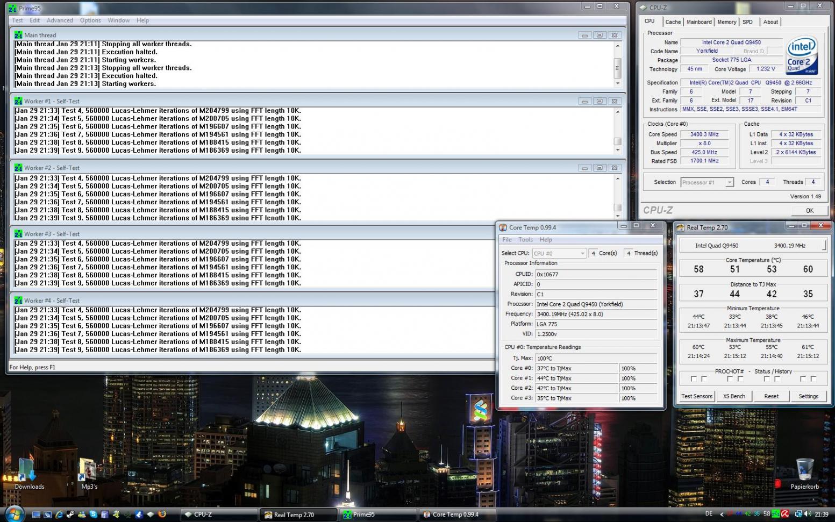Click Reset button in Real Temp
This screenshot has width=835, height=522.
point(771,396)
